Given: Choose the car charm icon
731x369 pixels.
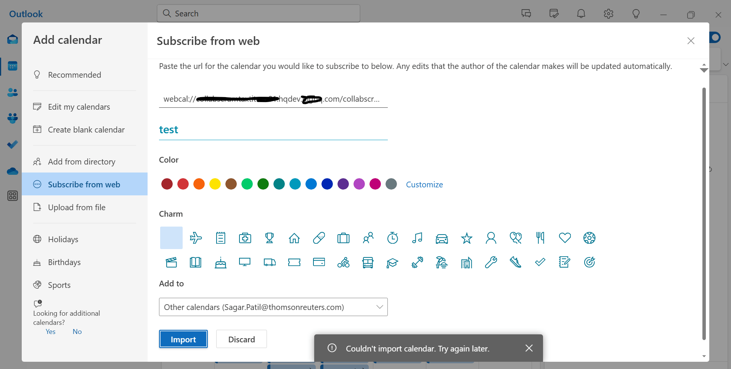Looking at the screenshot, I should pos(442,238).
